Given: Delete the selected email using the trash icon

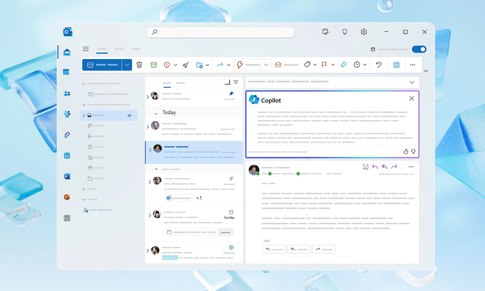Looking at the screenshot, I should (x=139, y=64).
